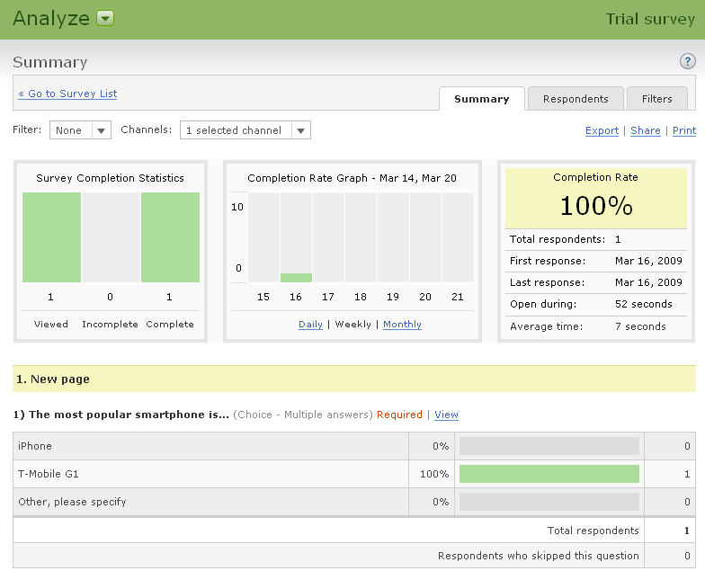The width and height of the screenshot is (705, 571).
Task: Click the Print link
Action: pyautogui.click(x=683, y=130)
